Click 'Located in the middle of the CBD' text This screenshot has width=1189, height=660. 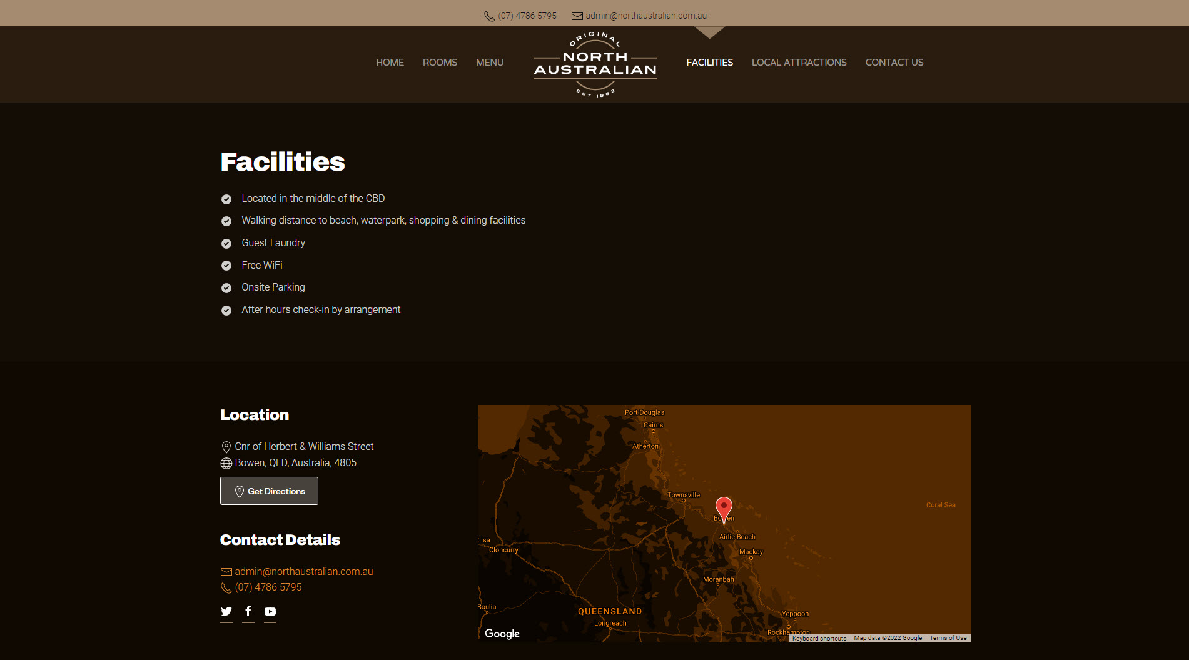click(313, 198)
